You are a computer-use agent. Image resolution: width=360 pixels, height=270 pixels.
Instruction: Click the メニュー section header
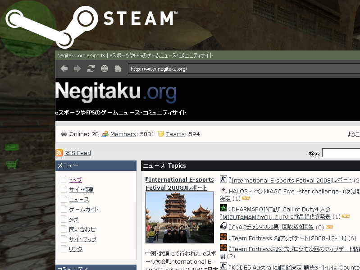96,165
